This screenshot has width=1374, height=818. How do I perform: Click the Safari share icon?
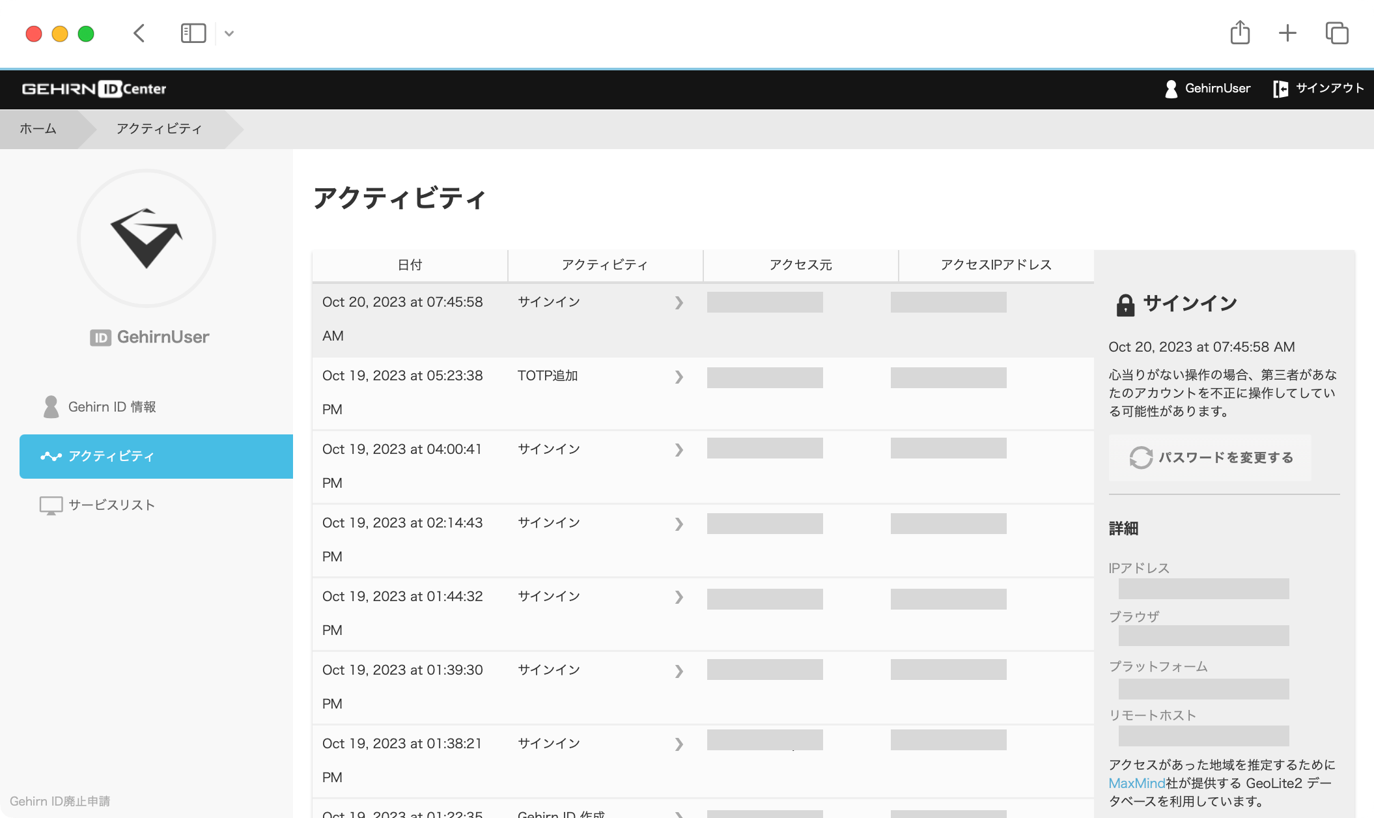(1240, 33)
